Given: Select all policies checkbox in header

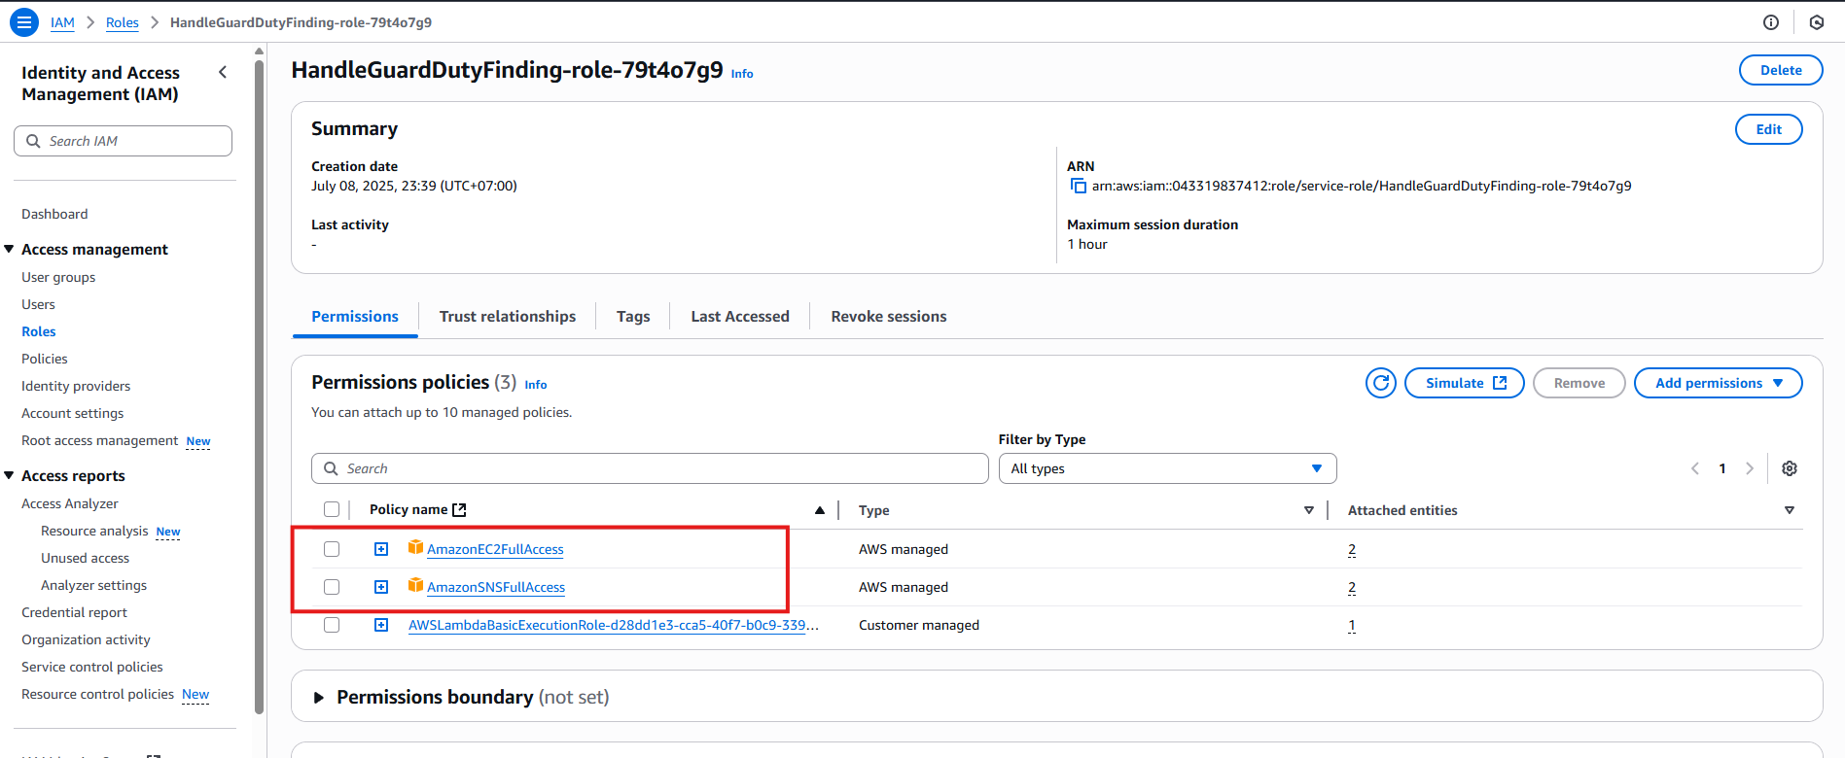Looking at the screenshot, I should pos(332,509).
